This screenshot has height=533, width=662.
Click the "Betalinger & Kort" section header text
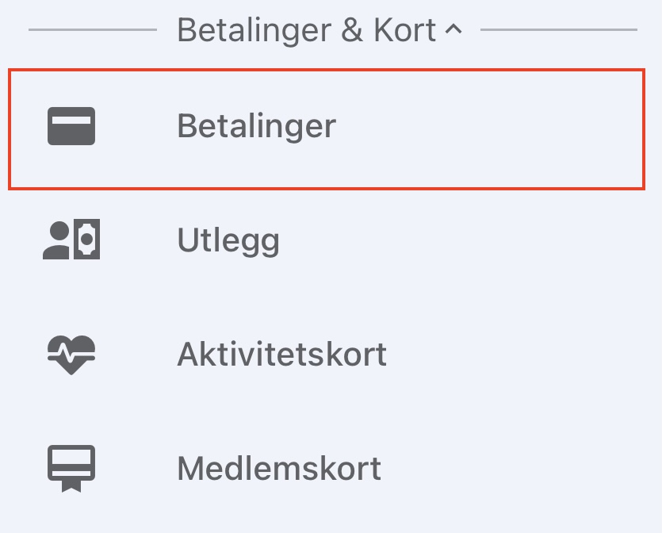[306, 30]
